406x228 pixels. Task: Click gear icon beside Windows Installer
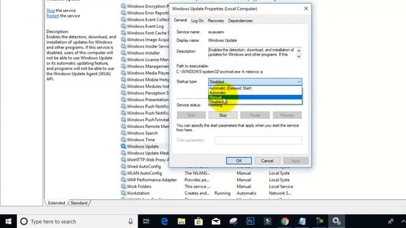coord(123,53)
